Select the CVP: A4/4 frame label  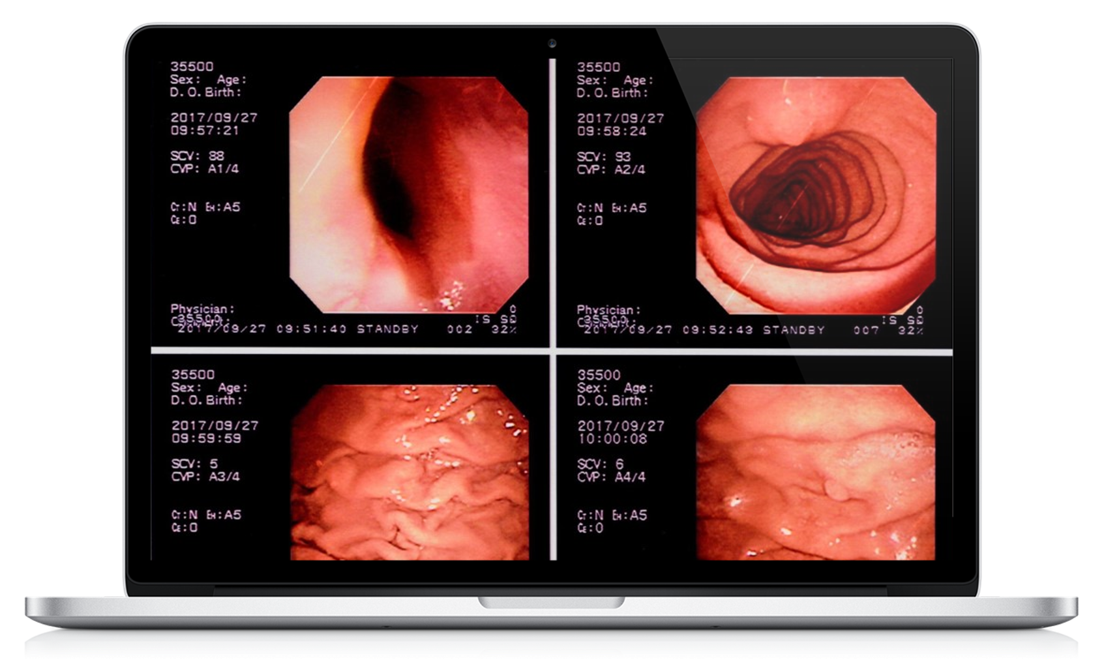tap(612, 477)
